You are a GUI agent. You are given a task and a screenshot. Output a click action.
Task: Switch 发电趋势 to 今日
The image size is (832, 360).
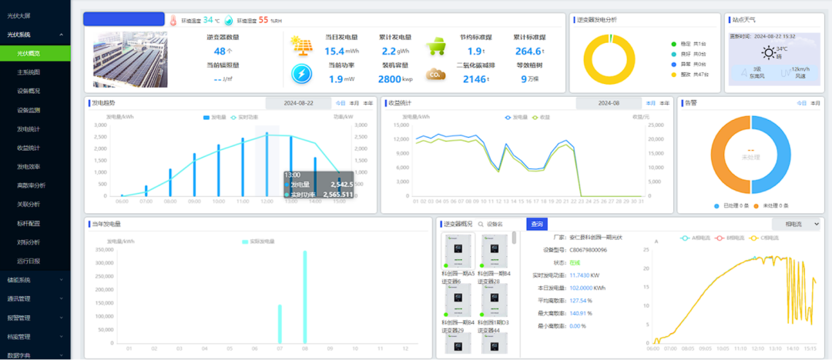point(341,103)
